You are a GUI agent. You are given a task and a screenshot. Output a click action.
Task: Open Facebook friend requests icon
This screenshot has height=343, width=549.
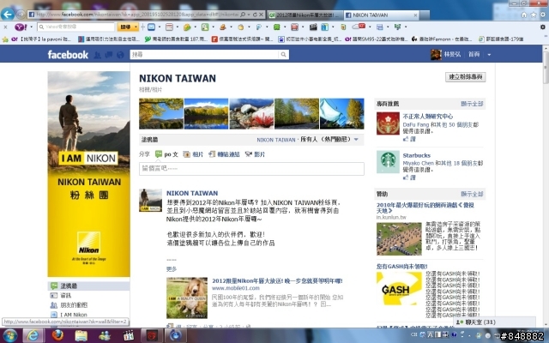pos(97,55)
